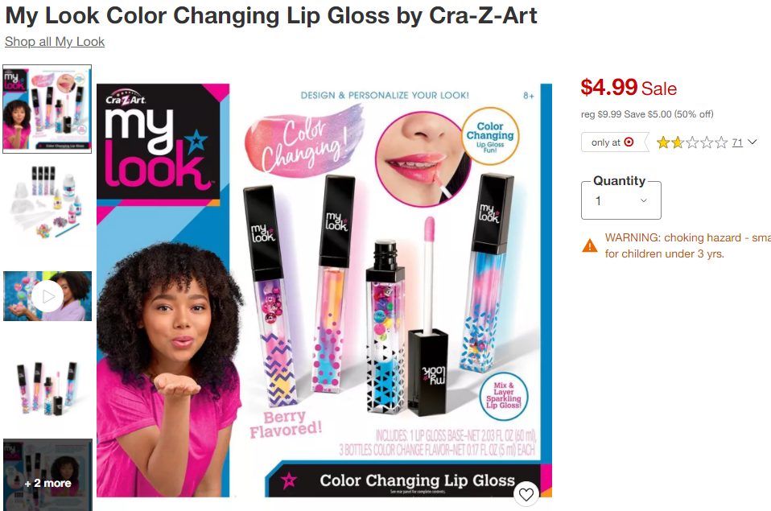This screenshot has width=771, height=511.
Task: Click the product title heading
Action: 271,15
